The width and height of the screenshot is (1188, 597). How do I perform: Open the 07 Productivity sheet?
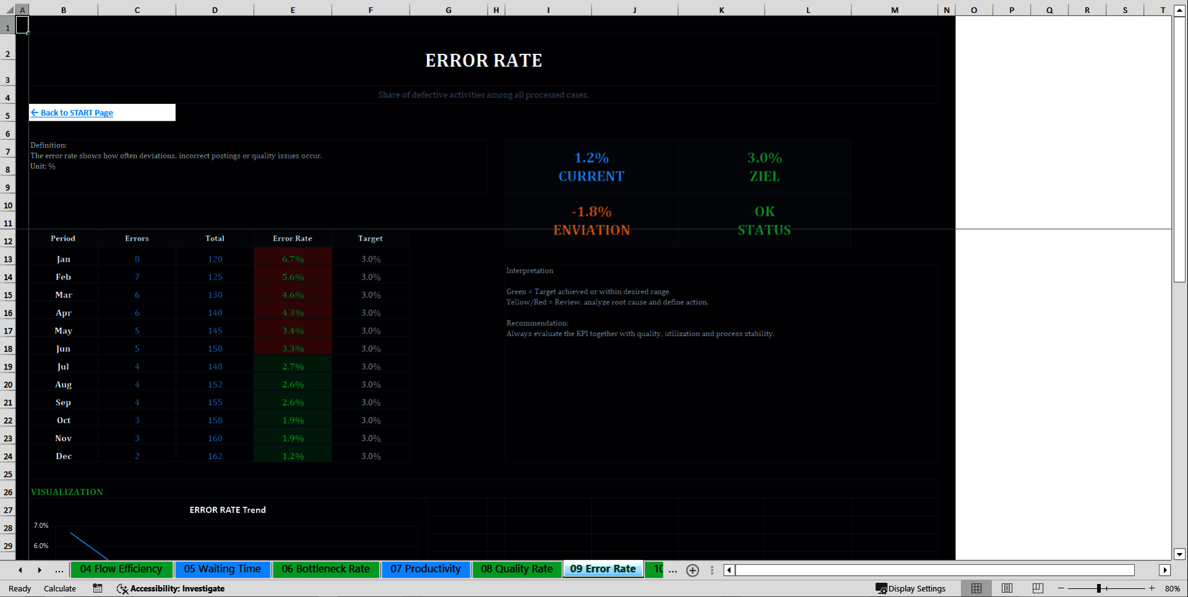pyautogui.click(x=425, y=569)
